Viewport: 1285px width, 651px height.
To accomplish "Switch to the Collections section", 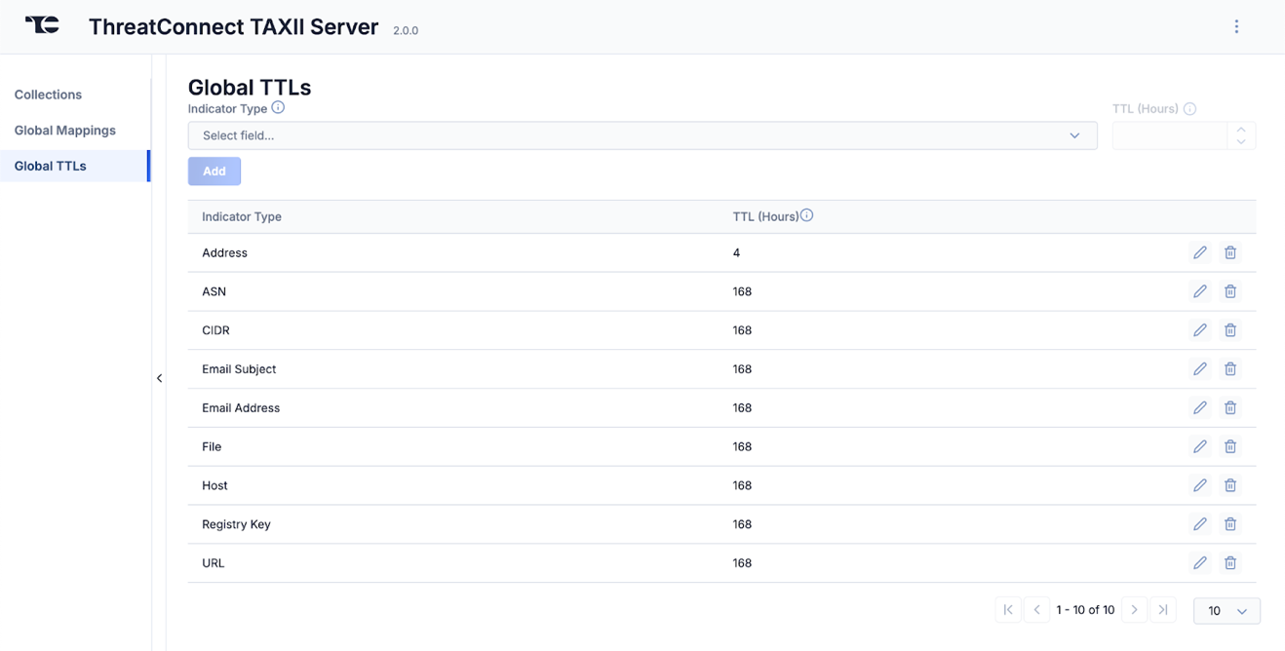I will [48, 94].
